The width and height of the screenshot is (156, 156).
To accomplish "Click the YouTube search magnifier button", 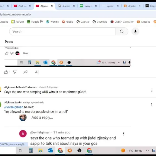I will tap(122, 31).
